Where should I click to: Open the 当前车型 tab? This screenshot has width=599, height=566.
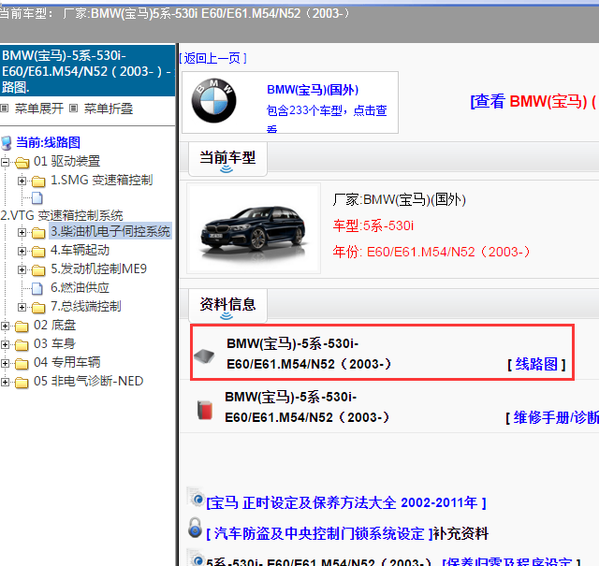(x=227, y=158)
